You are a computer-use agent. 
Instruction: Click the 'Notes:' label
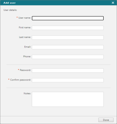[x=27, y=93]
